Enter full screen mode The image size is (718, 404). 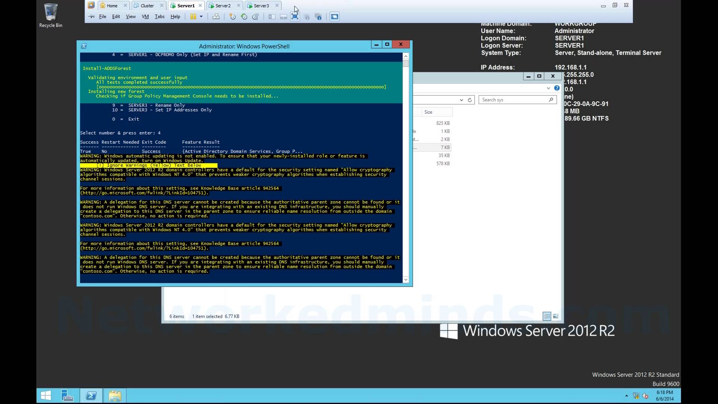click(x=295, y=16)
